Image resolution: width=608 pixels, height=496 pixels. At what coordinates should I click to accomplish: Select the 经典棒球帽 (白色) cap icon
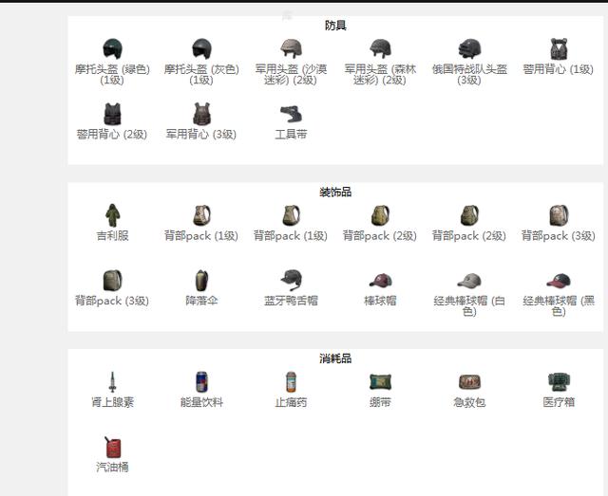click(469, 281)
